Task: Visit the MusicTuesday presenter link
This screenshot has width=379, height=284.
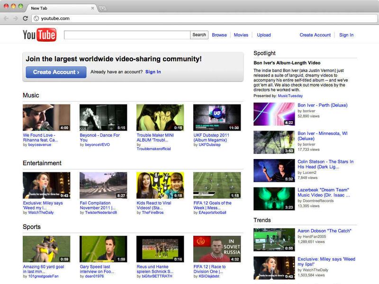Action: pyautogui.click(x=290, y=96)
